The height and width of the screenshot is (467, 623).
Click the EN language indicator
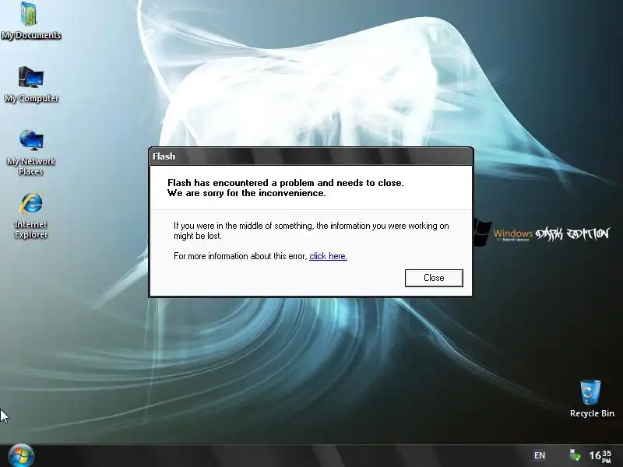click(x=540, y=455)
